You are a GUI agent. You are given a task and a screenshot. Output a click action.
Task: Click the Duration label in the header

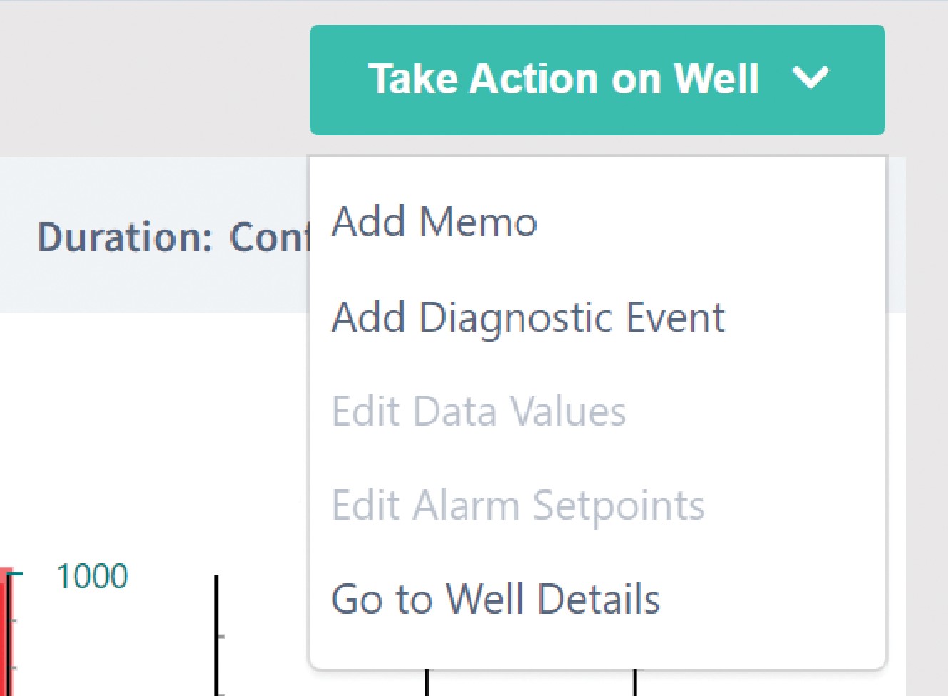click(125, 237)
